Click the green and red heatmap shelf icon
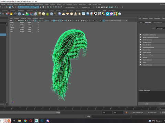Image resolution: width=165 pixels, height=123 pixels. pyautogui.click(x=27, y=14)
